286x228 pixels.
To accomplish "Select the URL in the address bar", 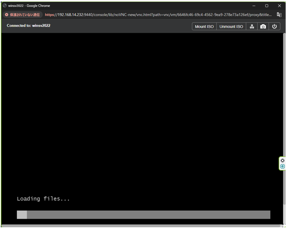I will [158, 15].
